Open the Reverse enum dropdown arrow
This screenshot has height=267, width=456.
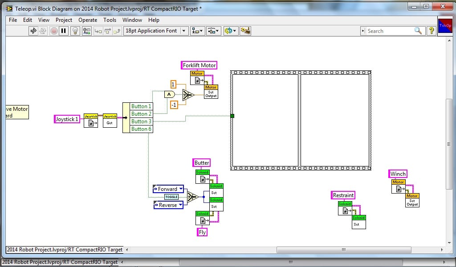(x=181, y=205)
